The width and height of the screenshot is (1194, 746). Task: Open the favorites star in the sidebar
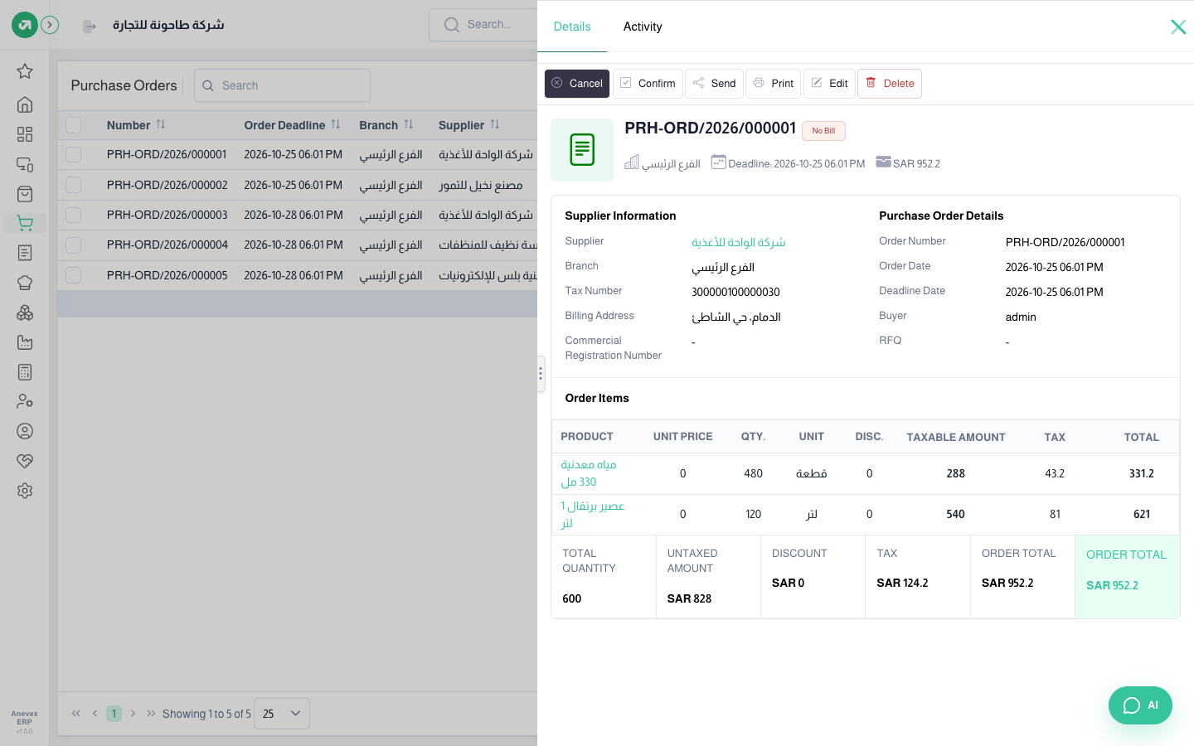25,71
